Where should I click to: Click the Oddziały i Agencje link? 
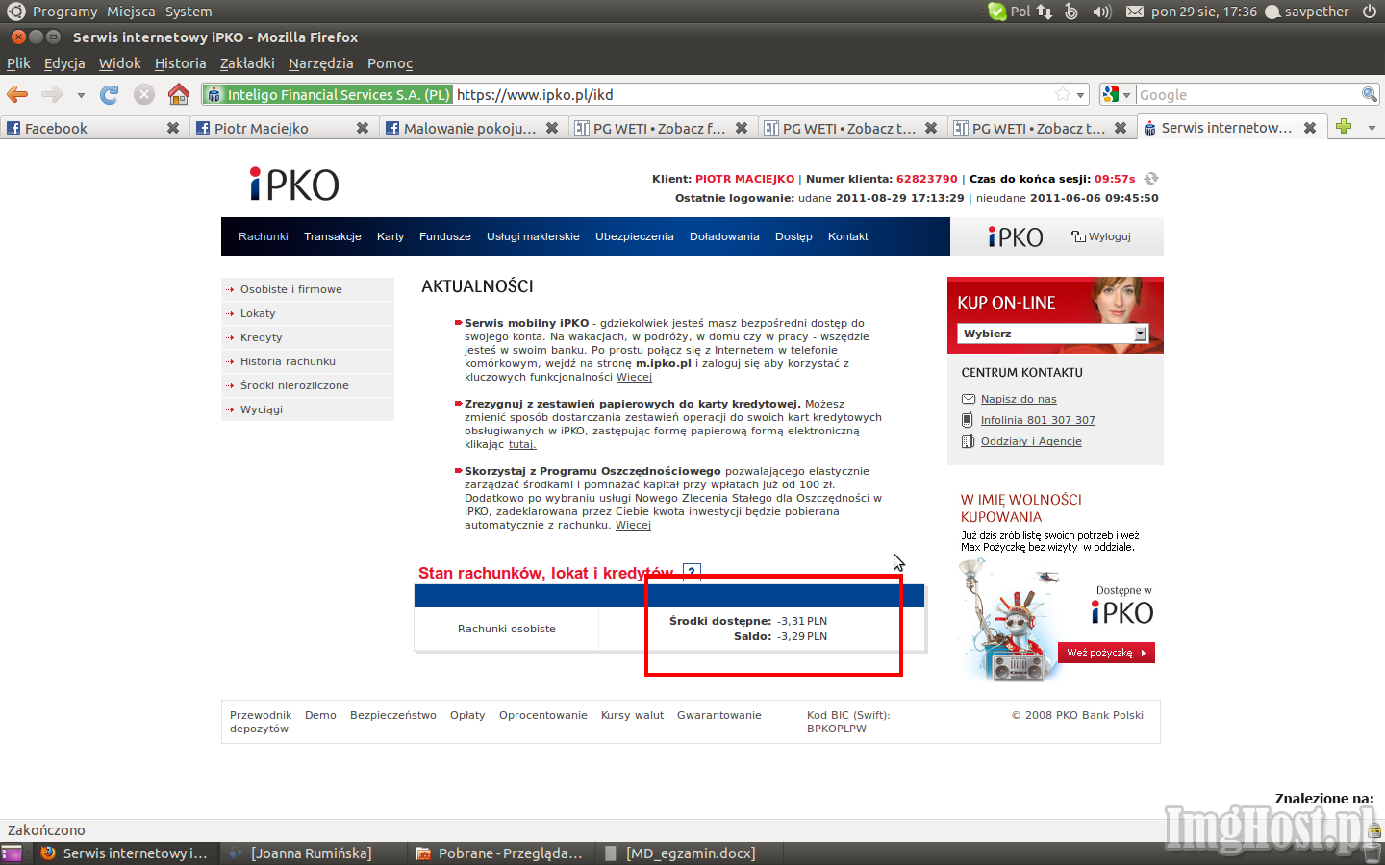[x=1031, y=441]
